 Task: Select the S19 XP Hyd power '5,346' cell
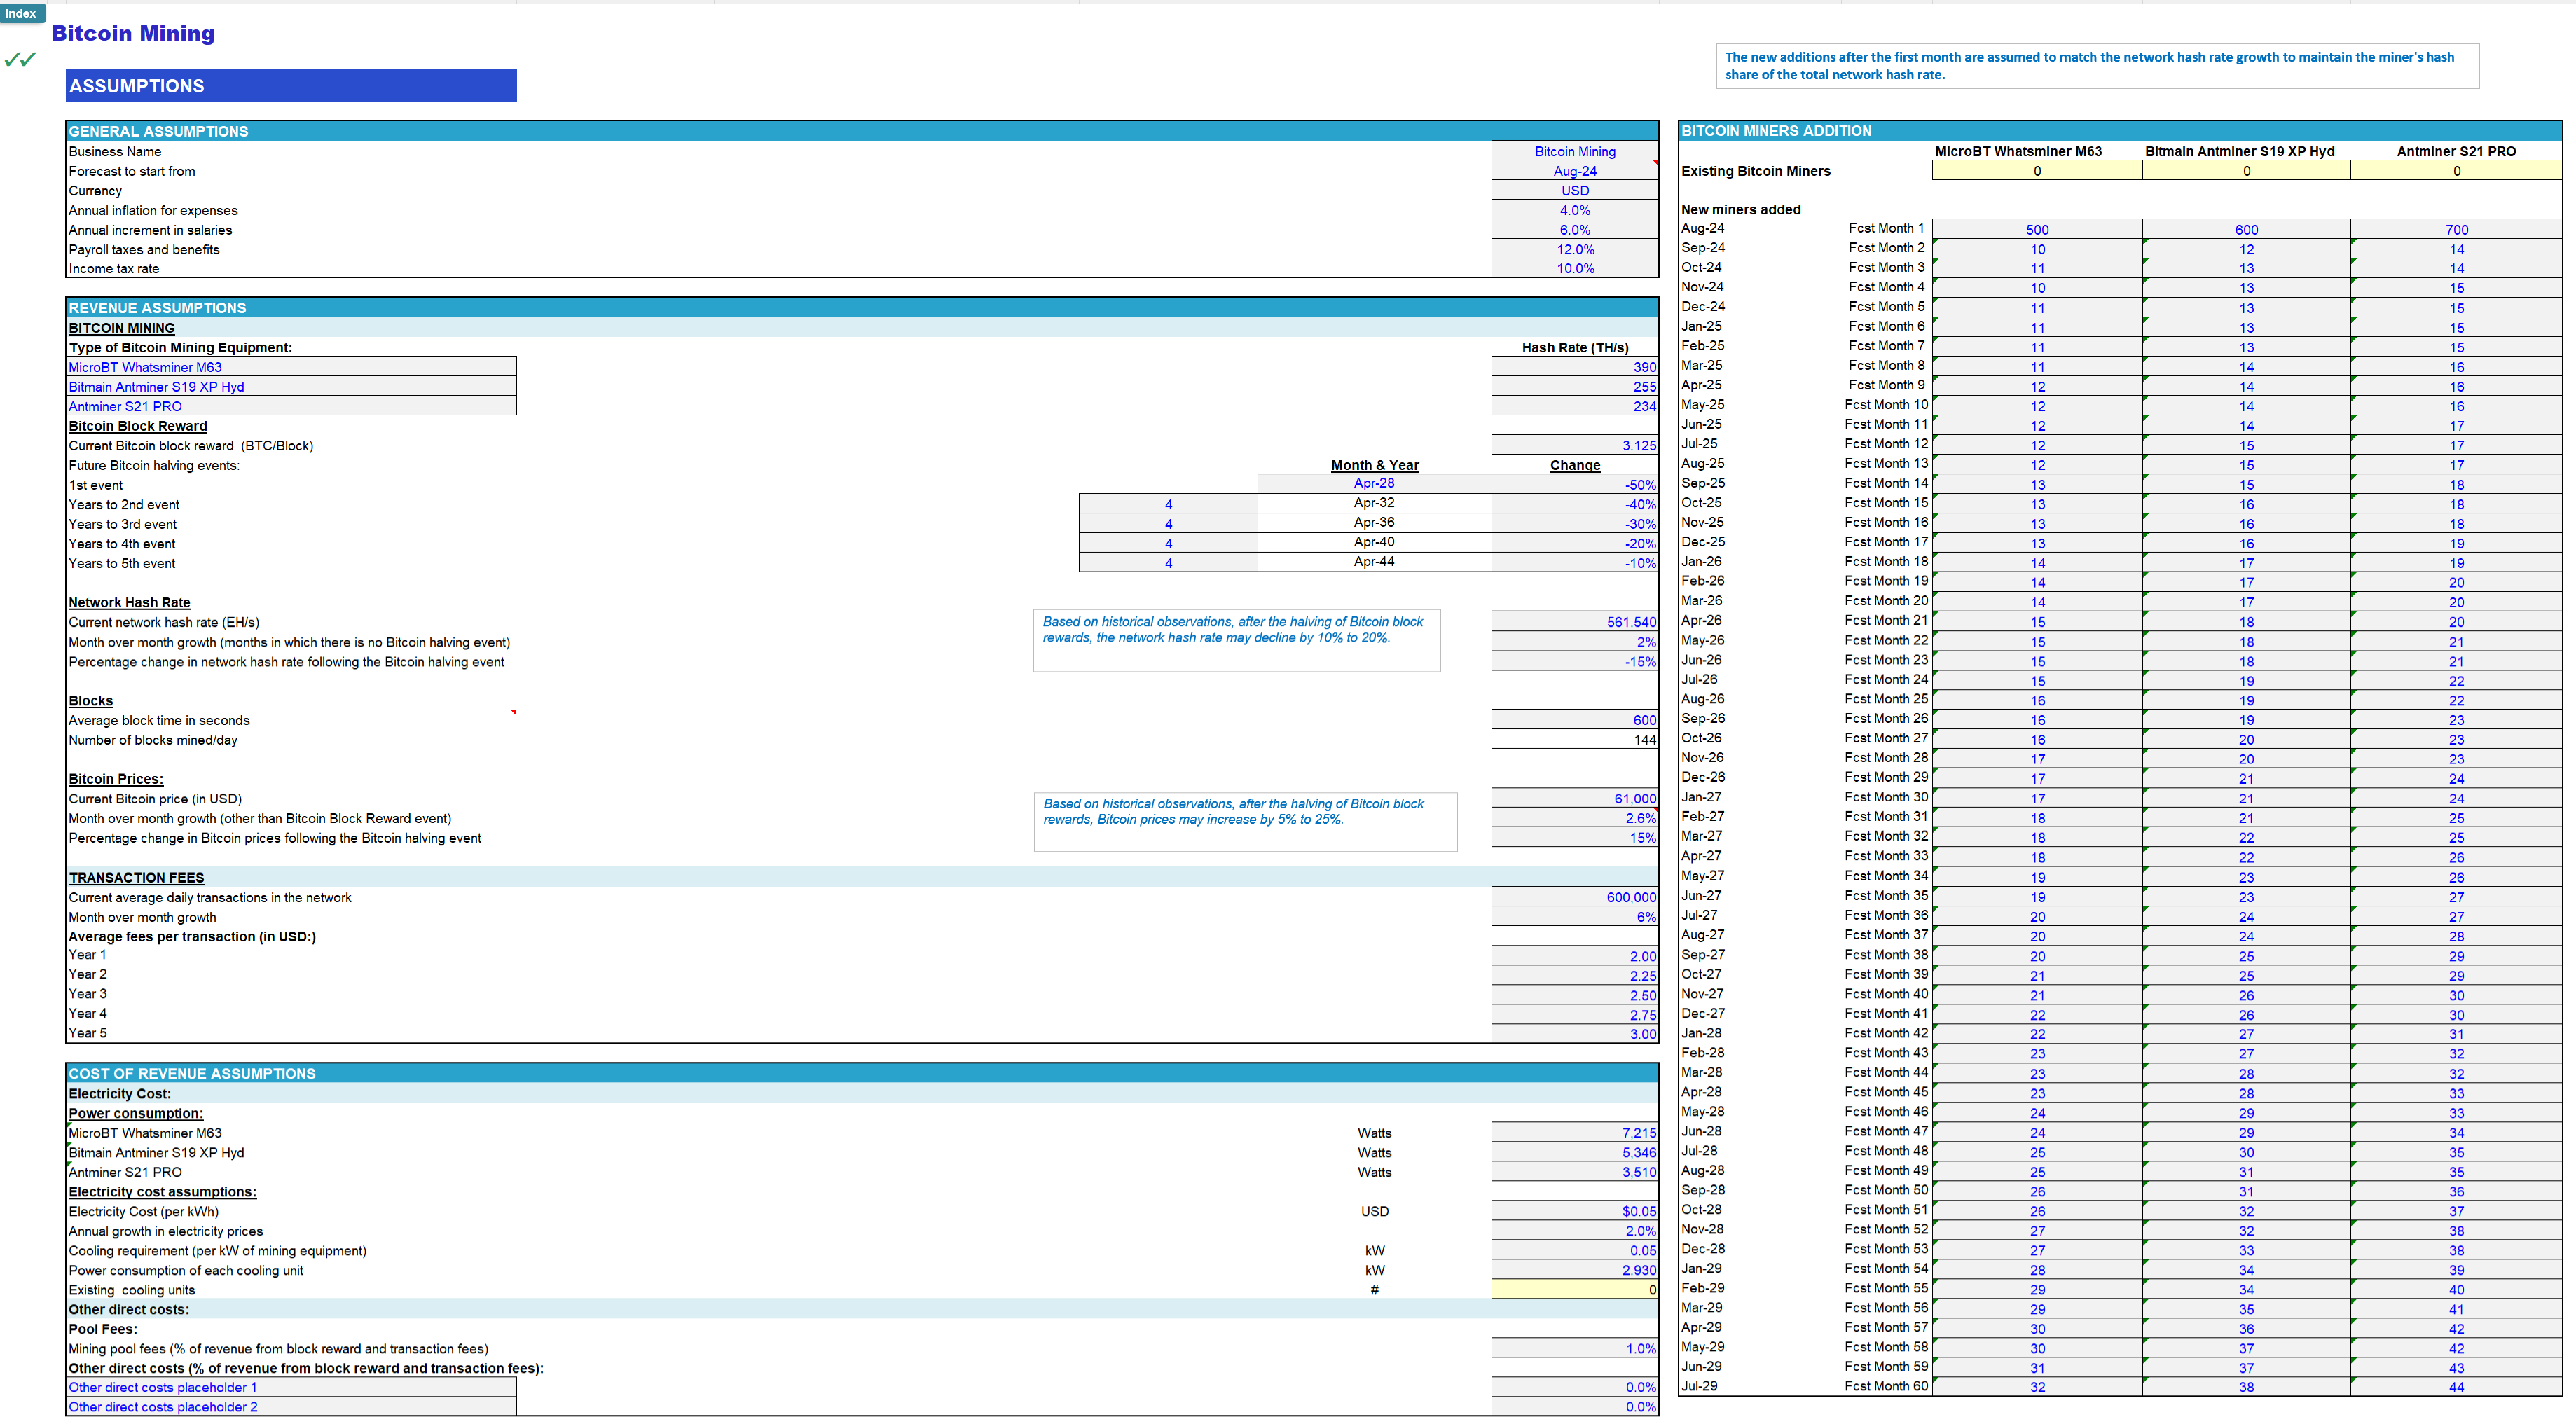pyautogui.click(x=1574, y=1152)
